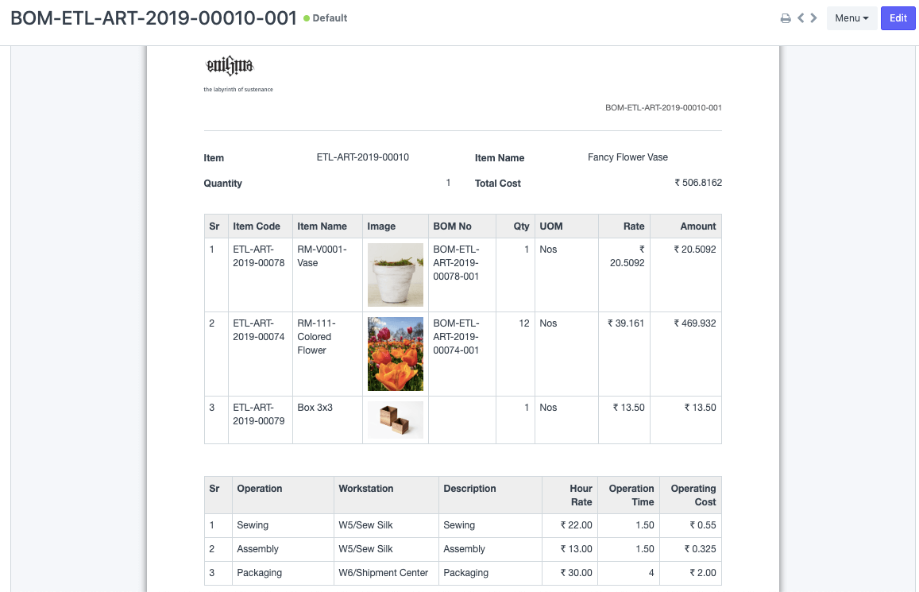
Task: Click the Total Cost value ₹ 506.8162
Action: tap(697, 183)
